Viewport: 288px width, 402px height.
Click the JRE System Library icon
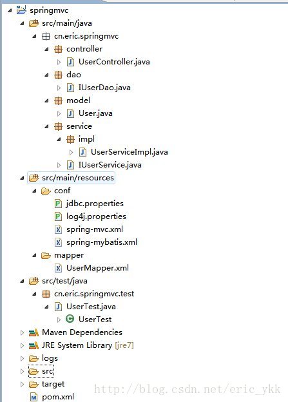(x=34, y=345)
